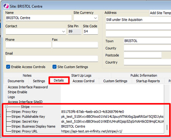The width and height of the screenshot is (171, 138).
Task: Click the Proxy Key value 851753f6-87ab
Action: (x=93, y=112)
